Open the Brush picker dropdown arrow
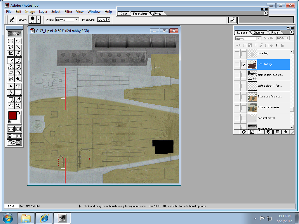299x224 pixels. (x=39, y=20)
